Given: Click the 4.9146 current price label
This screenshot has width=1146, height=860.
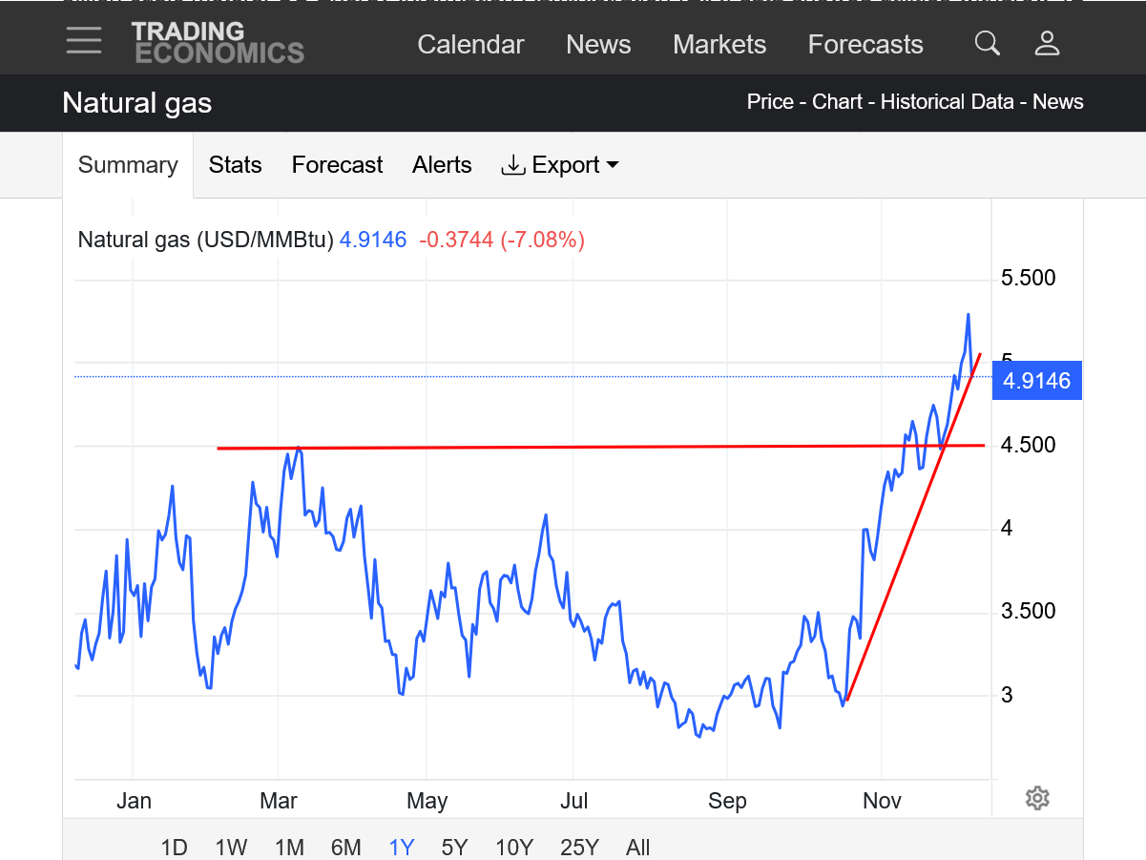Looking at the screenshot, I should click(1036, 381).
